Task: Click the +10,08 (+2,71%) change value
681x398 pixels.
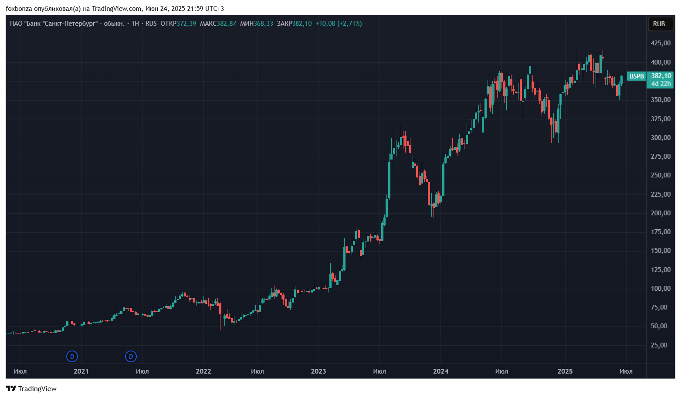Action: [x=339, y=24]
